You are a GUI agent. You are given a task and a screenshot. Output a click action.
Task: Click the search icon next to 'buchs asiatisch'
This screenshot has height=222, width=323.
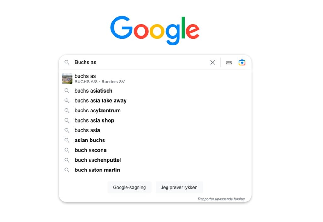(67, 91)
